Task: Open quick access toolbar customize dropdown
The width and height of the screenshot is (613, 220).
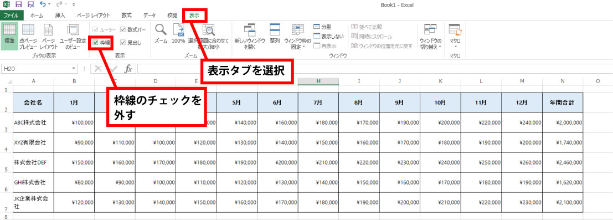Action: [x=73, y=4]
